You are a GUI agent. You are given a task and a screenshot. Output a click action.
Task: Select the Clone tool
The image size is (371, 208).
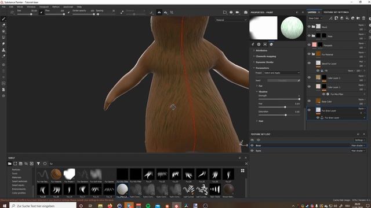coord(3,50)
